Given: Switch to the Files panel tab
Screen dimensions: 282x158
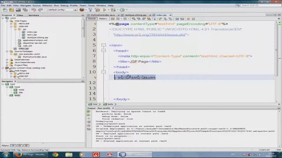Looking at the screenshot, I should [20, 15].
